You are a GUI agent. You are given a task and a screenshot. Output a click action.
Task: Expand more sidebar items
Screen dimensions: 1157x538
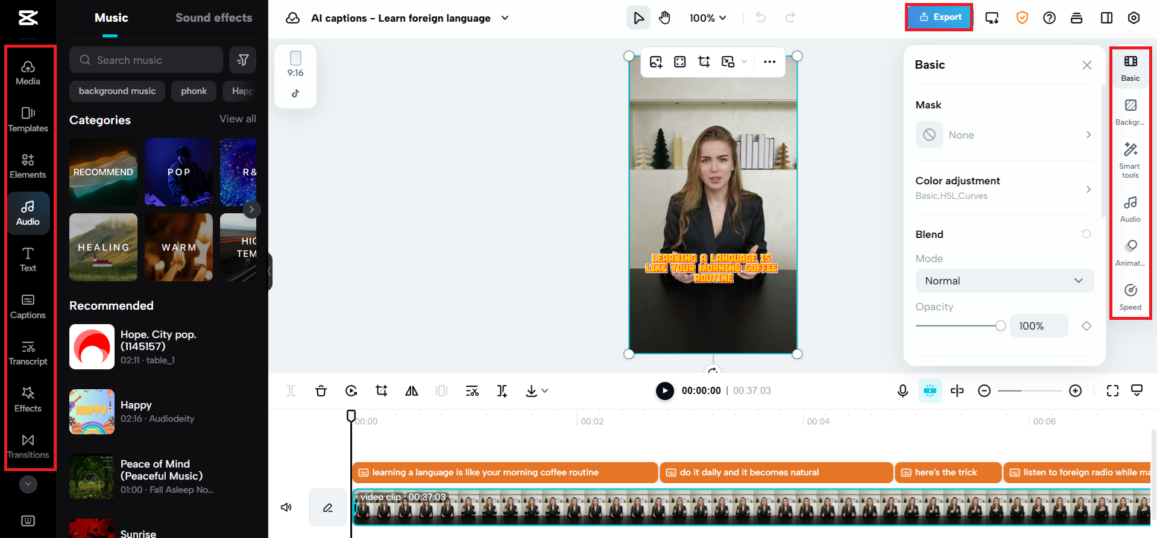point(28,484)
